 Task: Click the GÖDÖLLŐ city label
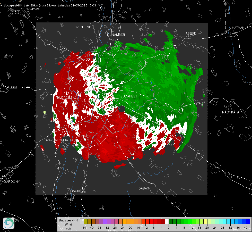coord(169,48)
